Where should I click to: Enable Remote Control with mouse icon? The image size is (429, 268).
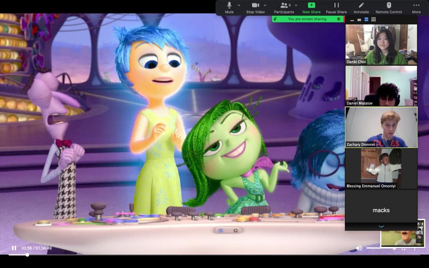click(389, 8)
